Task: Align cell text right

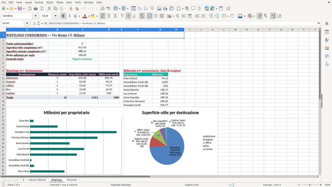Action: tap(115, 16)
